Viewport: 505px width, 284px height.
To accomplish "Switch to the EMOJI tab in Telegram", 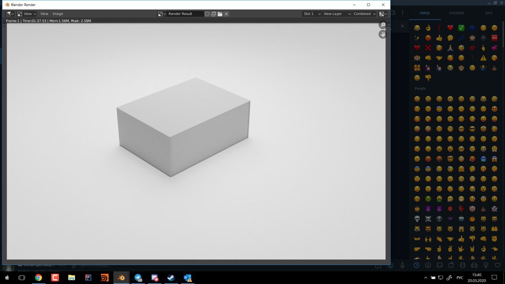I will point(425,13).
